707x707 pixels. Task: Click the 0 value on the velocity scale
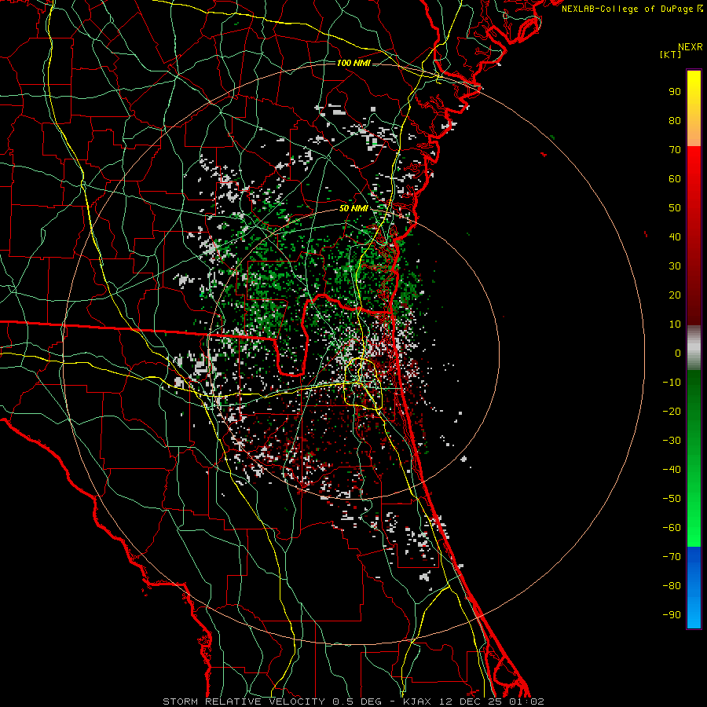(x=678, y=353)
